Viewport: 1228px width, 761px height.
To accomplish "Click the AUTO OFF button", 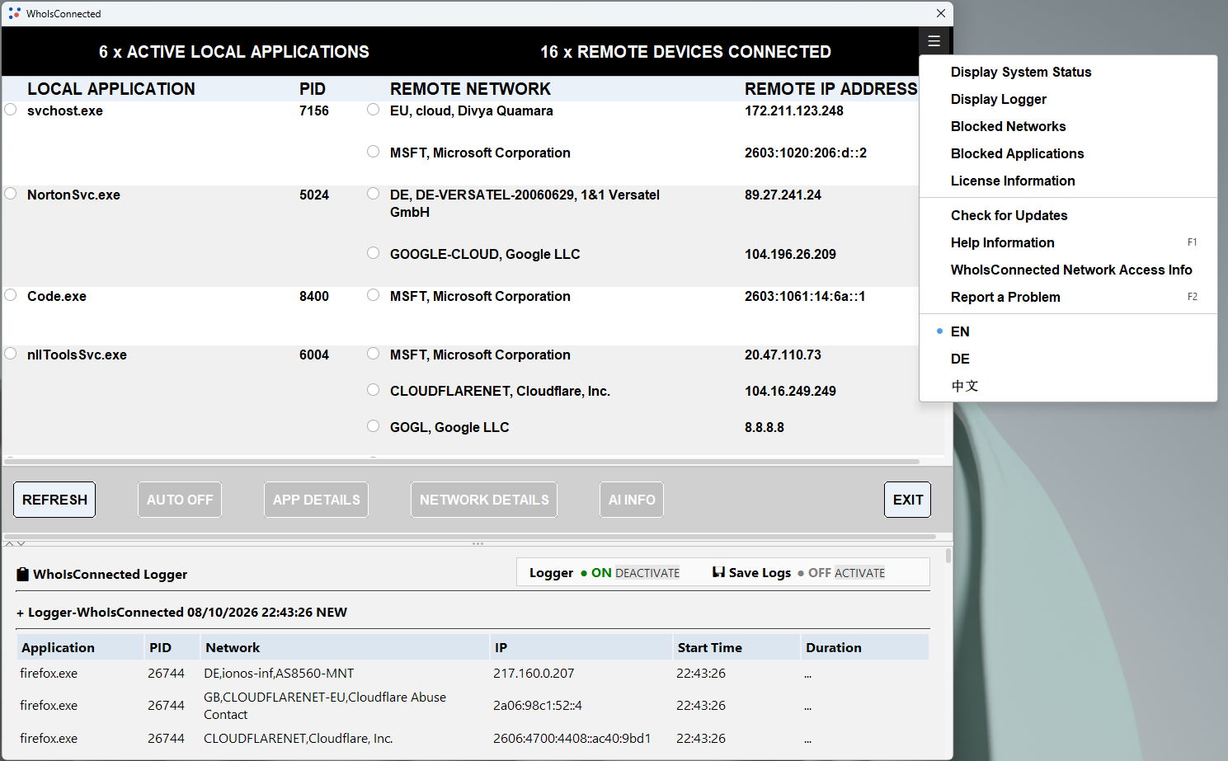I will [x=180, y=500].
